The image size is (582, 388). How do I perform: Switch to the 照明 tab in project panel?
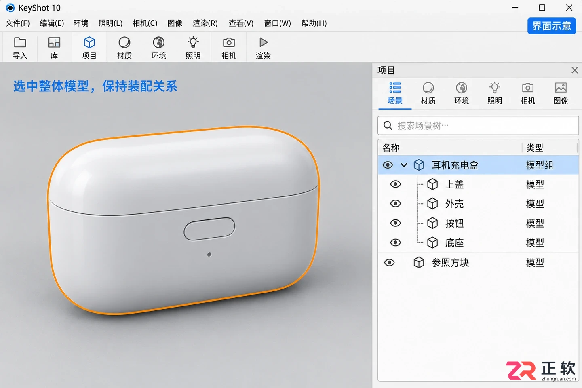pyautogui.click(x=494, y=93)
